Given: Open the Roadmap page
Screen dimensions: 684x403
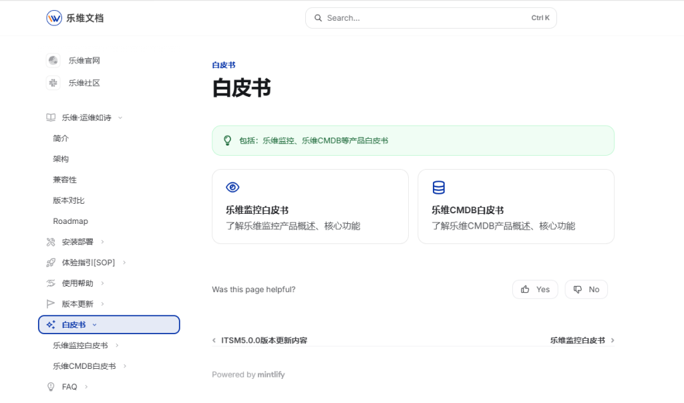Looking at the screenshot, I should tap(71, 221).
